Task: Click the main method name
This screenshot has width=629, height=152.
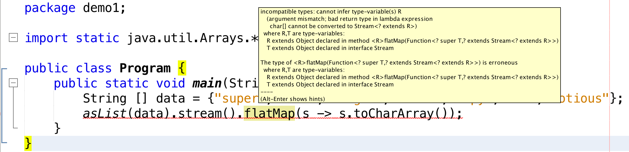Action: pos(207,83)
